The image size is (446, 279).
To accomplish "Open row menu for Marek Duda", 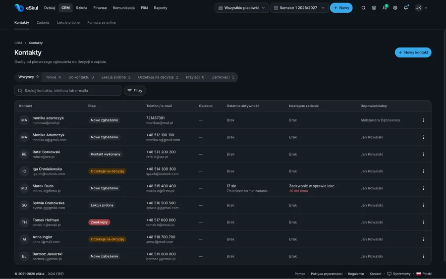I will 423,188.
